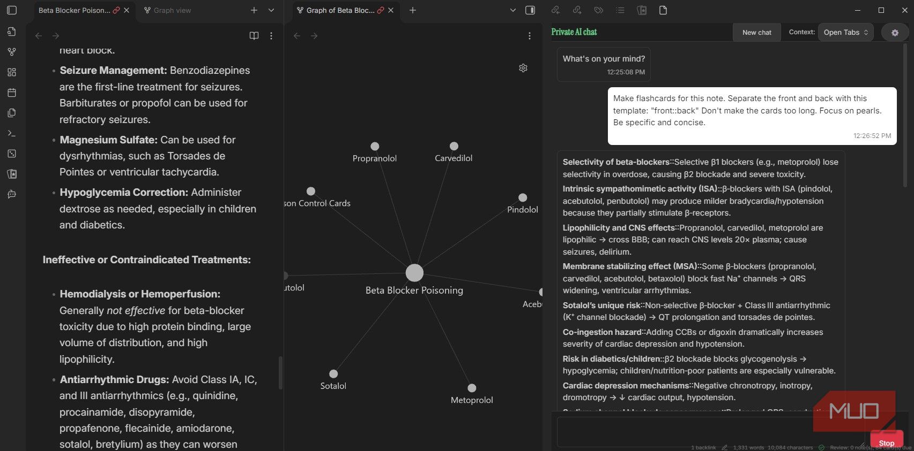Open tags panel icon
914x451 pixels.
(599, 10)
